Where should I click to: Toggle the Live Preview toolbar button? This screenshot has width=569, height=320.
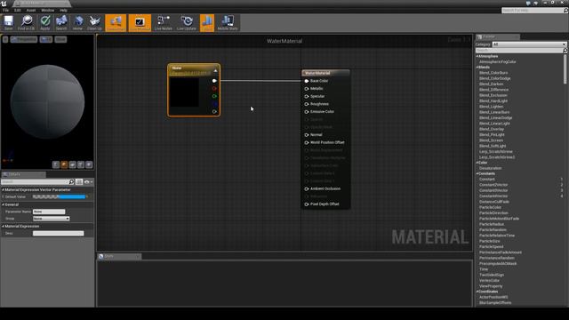(x=140, y=23)
